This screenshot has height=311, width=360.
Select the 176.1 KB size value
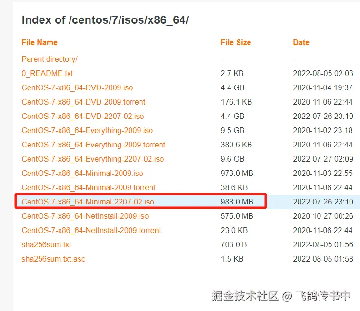(237, 102)
